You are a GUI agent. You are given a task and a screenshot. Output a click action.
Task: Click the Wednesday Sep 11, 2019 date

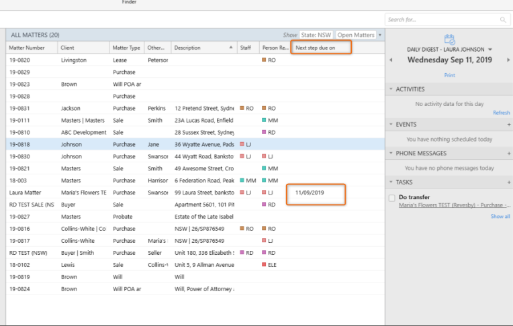point(449,60)
